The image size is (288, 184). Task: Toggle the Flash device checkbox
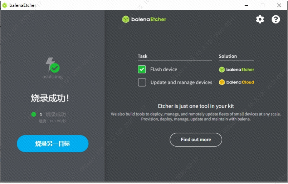142,70
